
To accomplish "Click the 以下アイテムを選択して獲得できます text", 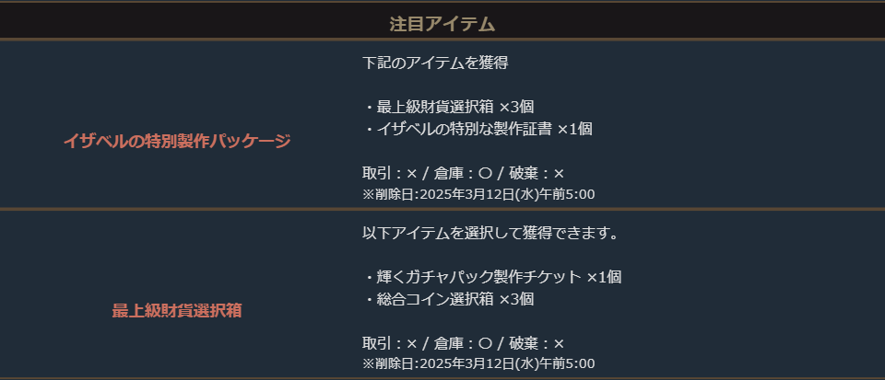I will click(x=490, y=234).
